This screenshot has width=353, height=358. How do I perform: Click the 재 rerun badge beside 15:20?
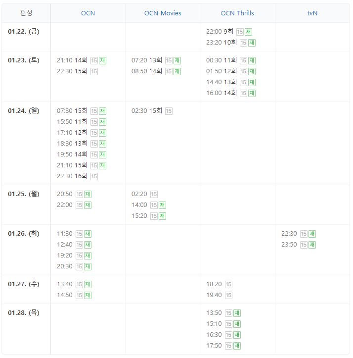point(162,216)
